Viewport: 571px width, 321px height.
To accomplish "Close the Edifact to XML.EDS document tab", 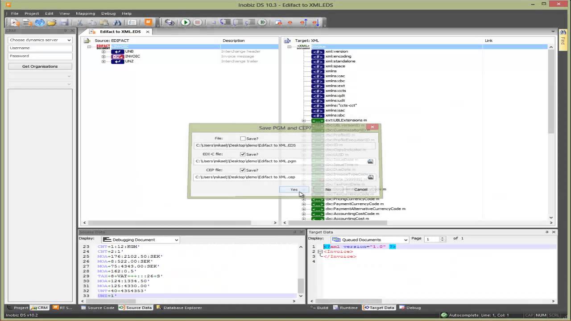I will coord(147,32).
